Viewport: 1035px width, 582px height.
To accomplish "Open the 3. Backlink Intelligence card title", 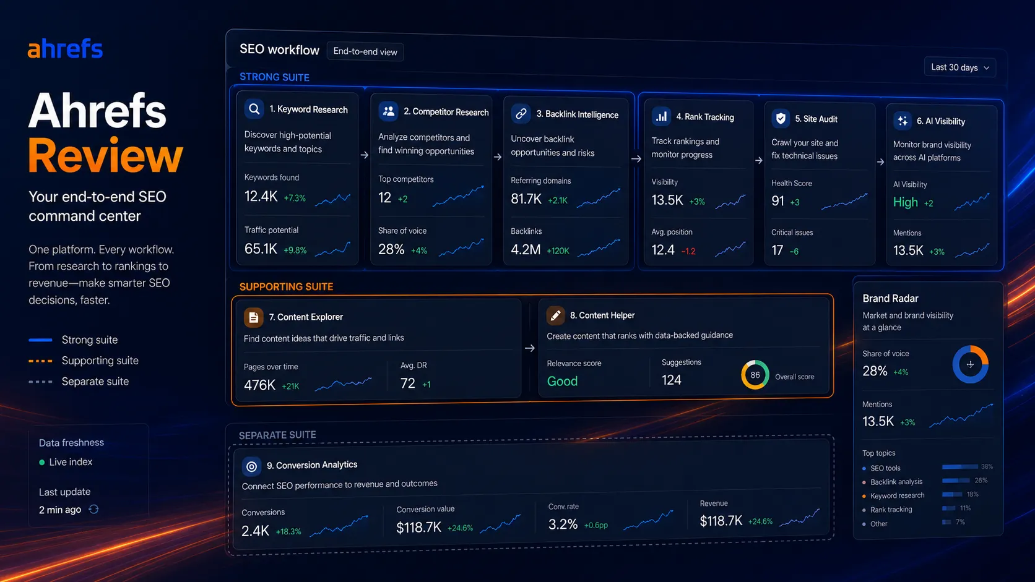I will pyautogui.click(x=577, y=114).
